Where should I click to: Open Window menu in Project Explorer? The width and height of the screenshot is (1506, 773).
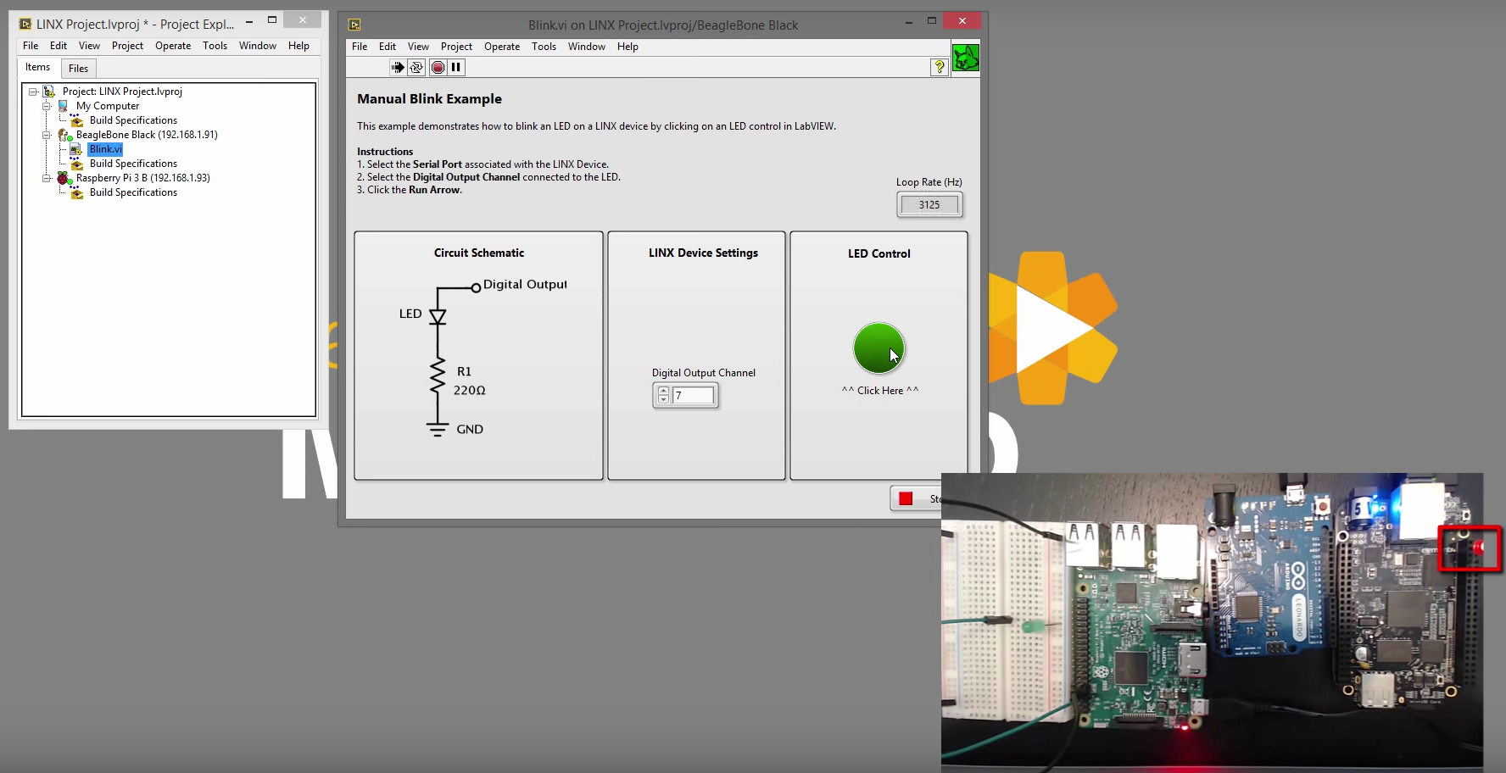258,46
